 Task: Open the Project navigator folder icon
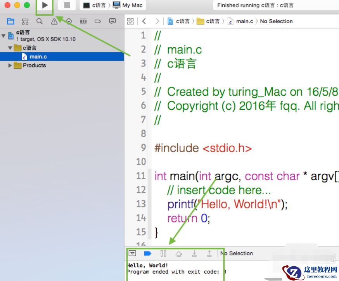(10, 21)
